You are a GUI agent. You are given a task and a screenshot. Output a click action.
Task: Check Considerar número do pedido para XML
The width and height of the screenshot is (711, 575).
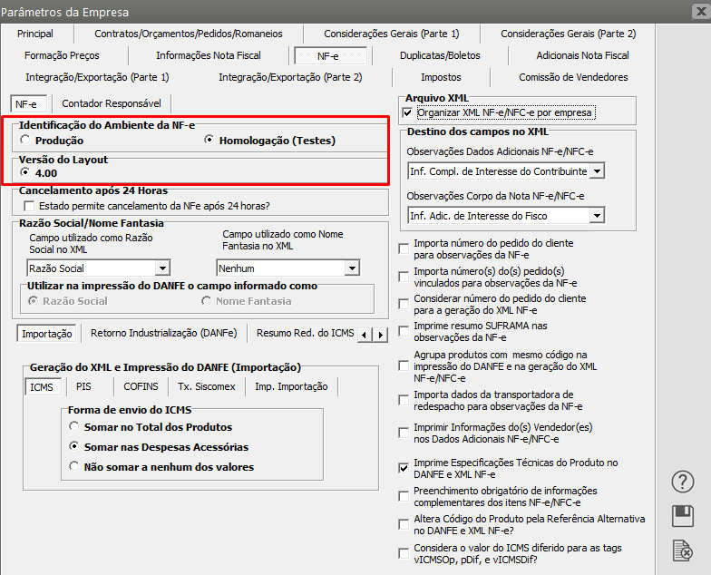click(404, 305)
